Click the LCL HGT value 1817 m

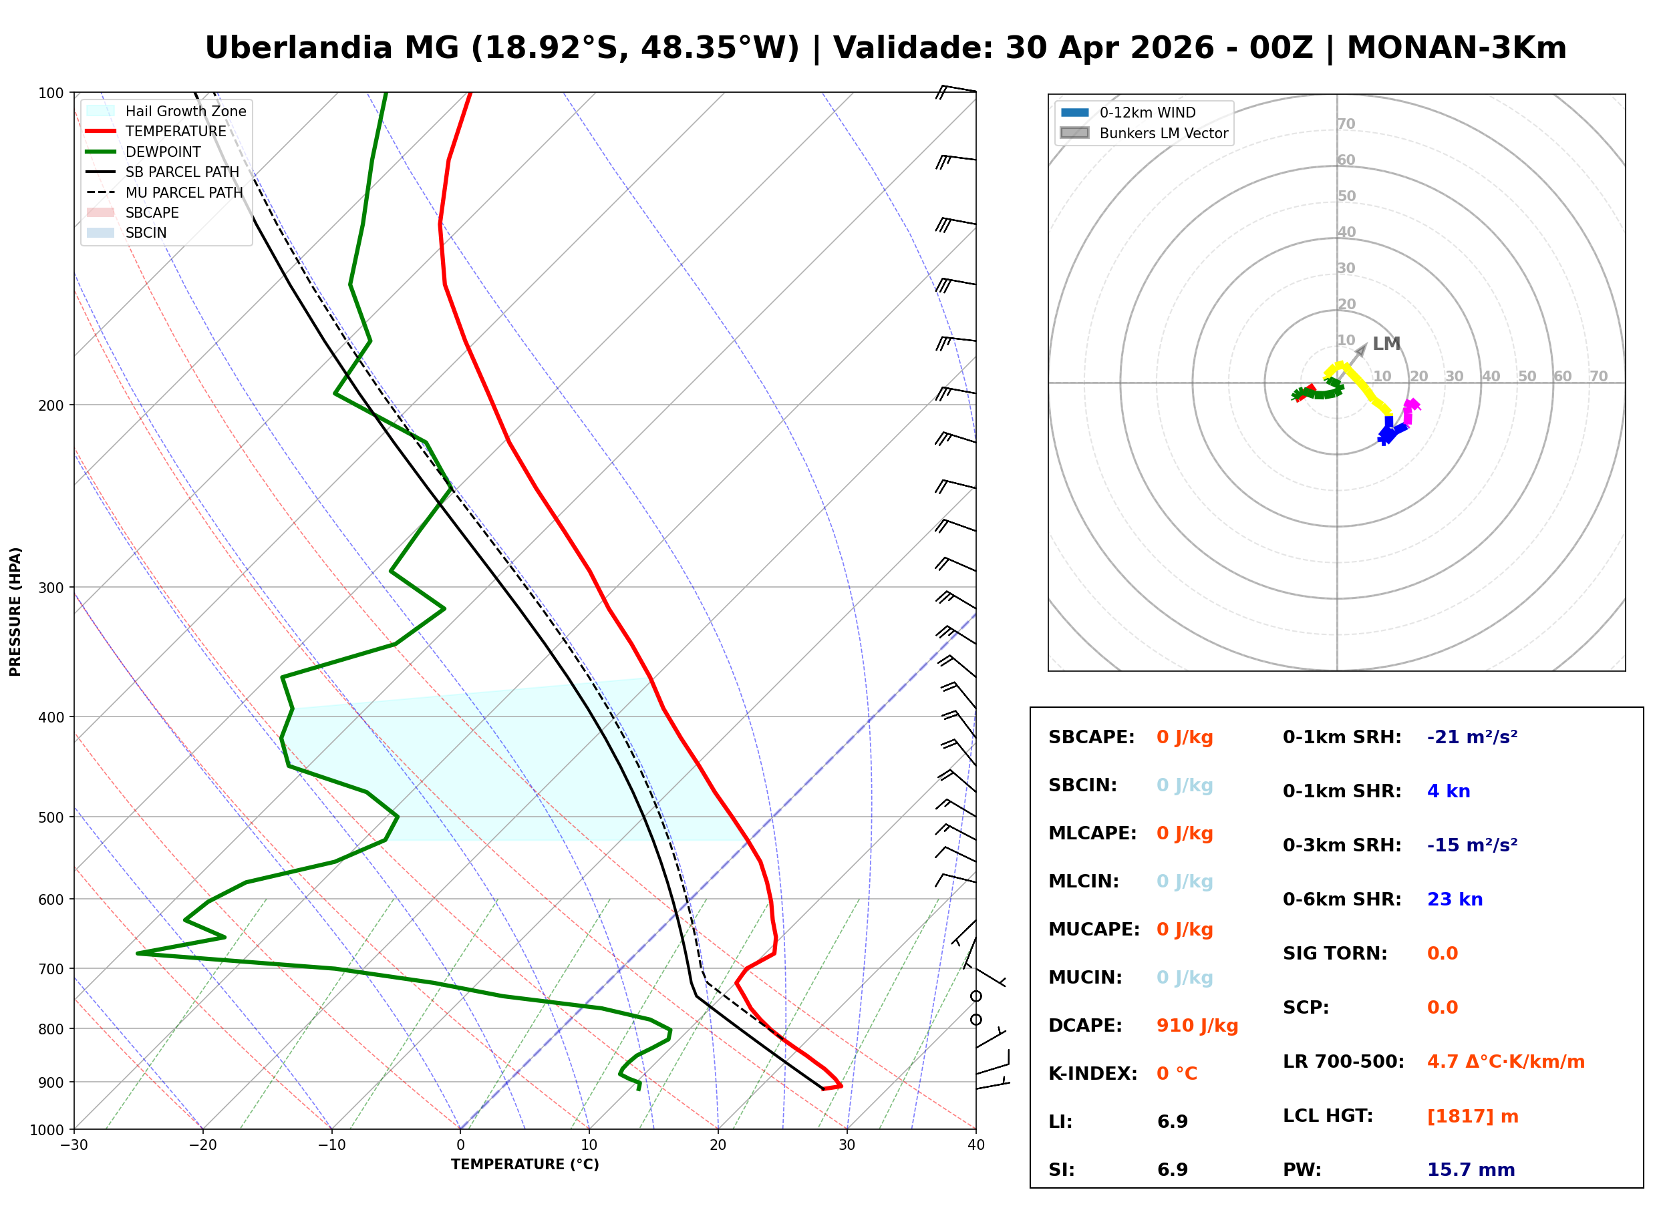point(1473,1116)
